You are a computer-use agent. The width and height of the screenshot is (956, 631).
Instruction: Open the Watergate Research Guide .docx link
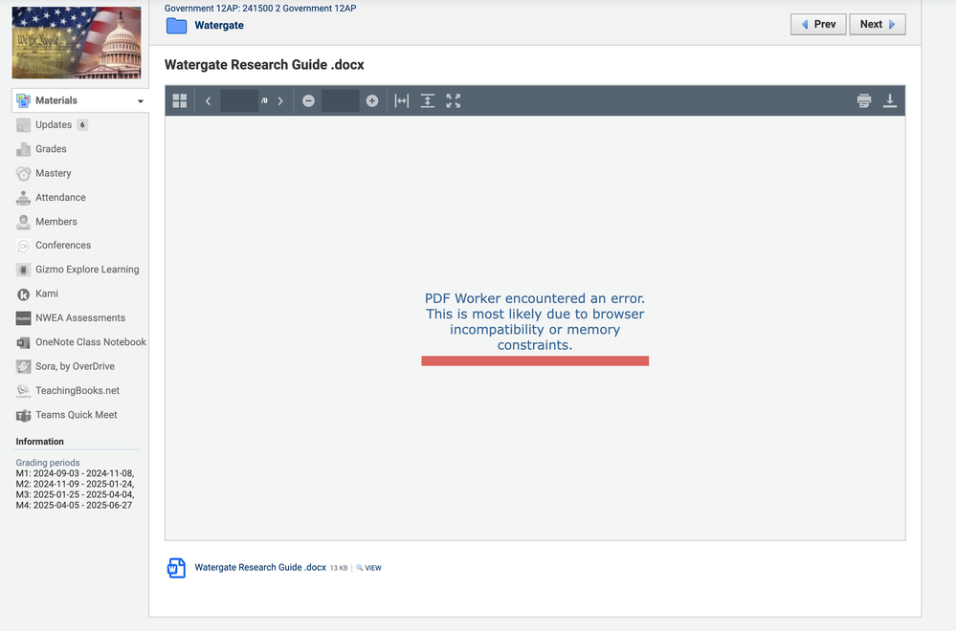tap(260, 567)
